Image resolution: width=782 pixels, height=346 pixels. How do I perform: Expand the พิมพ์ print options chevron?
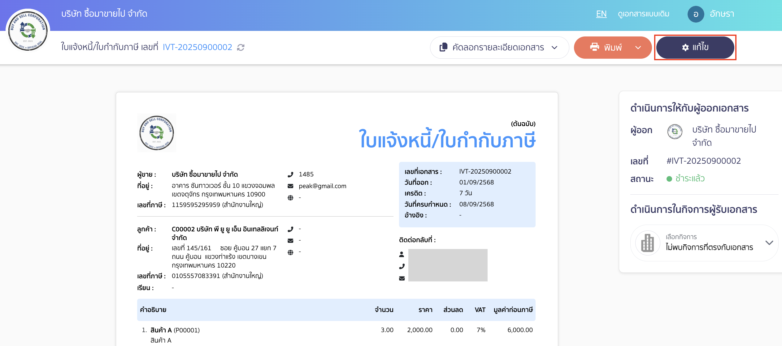(638, 47)
